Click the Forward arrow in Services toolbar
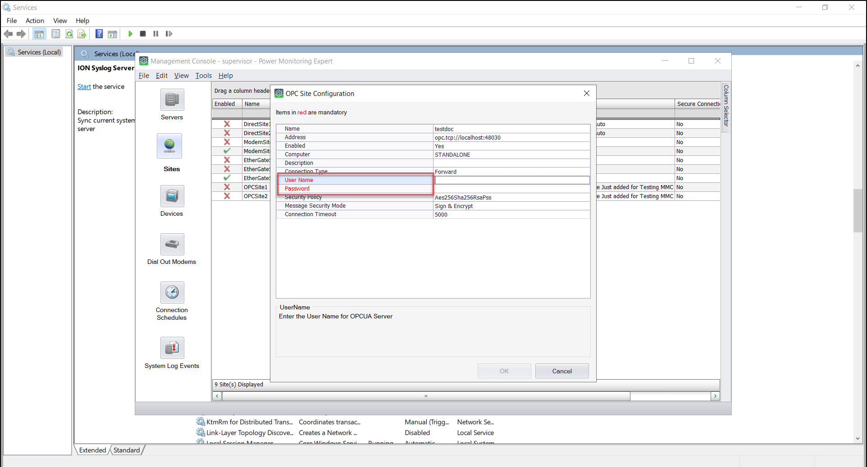Screen dimensions: 867x467 tap(21, 34)
